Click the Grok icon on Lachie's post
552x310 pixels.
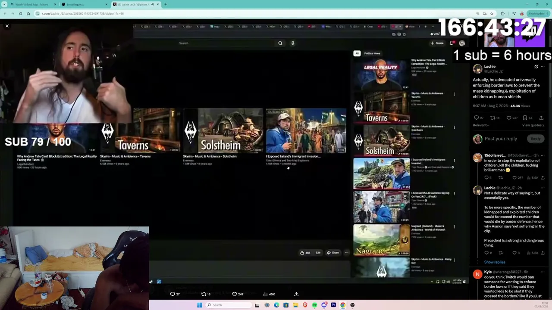[x=536, y=67]
